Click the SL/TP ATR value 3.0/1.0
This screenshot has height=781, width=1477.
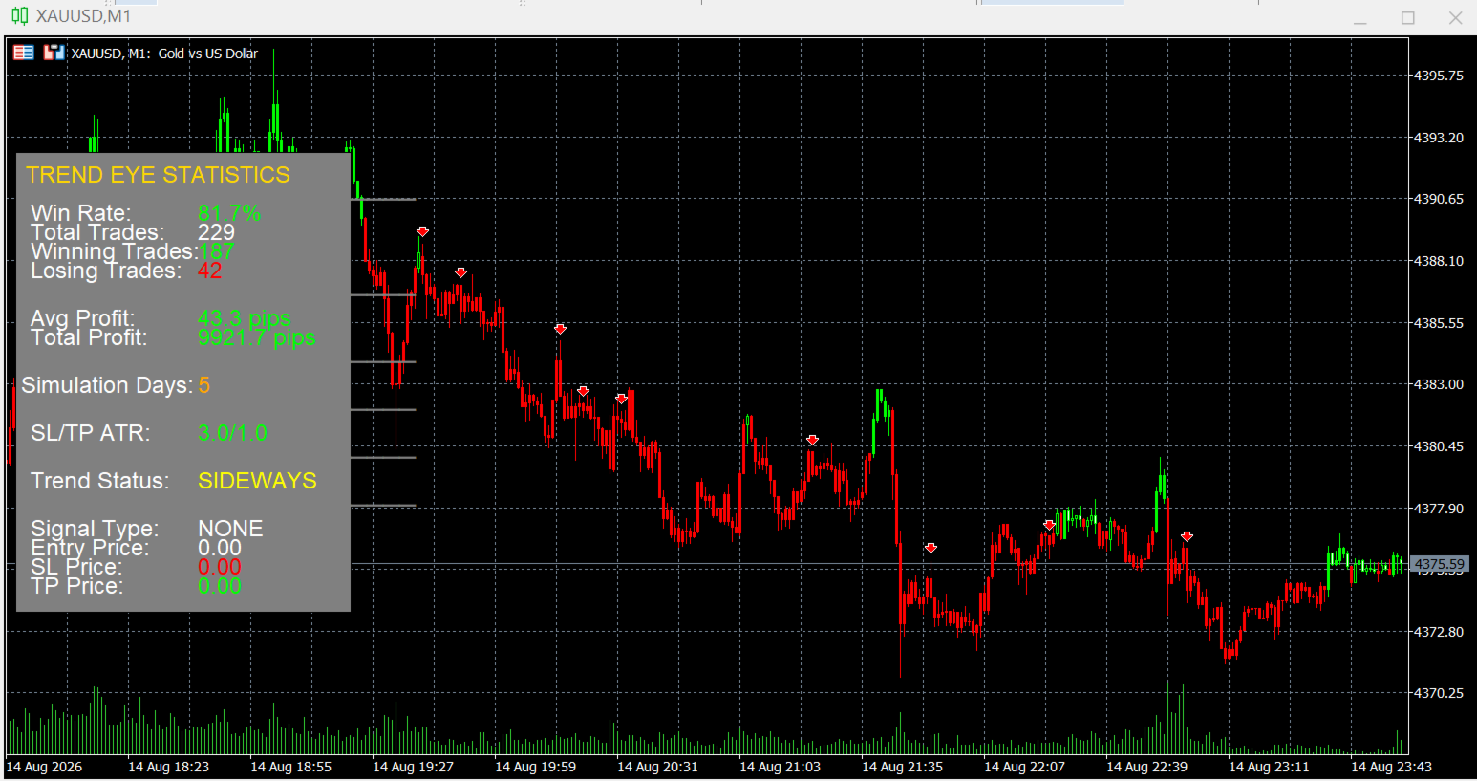pos(232,433)
